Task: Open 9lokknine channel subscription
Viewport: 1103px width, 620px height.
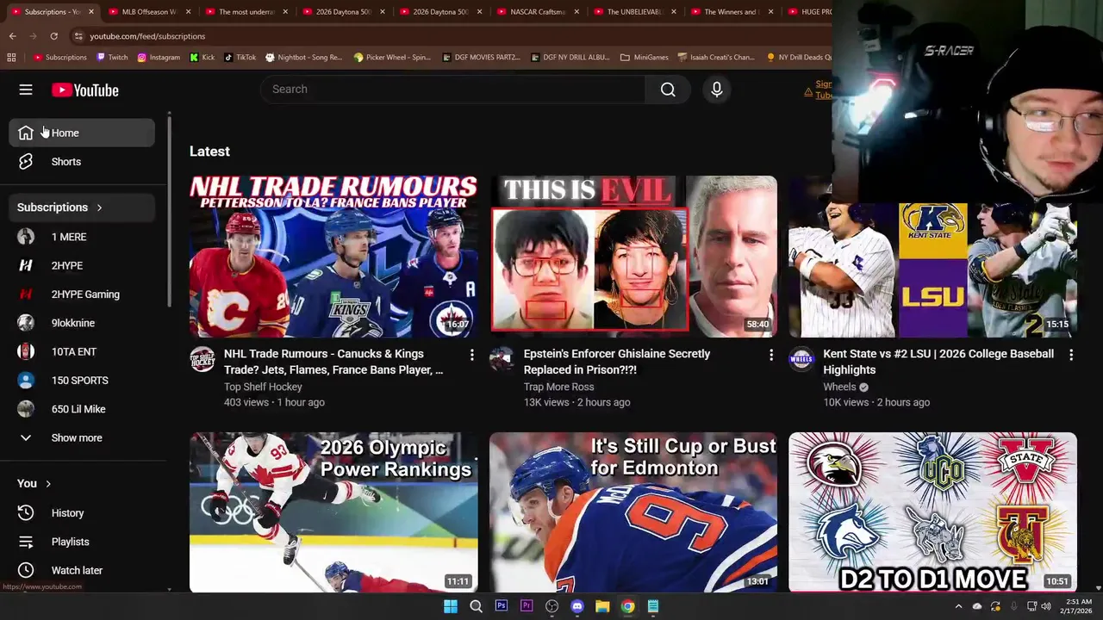Action: click(82, 323)
